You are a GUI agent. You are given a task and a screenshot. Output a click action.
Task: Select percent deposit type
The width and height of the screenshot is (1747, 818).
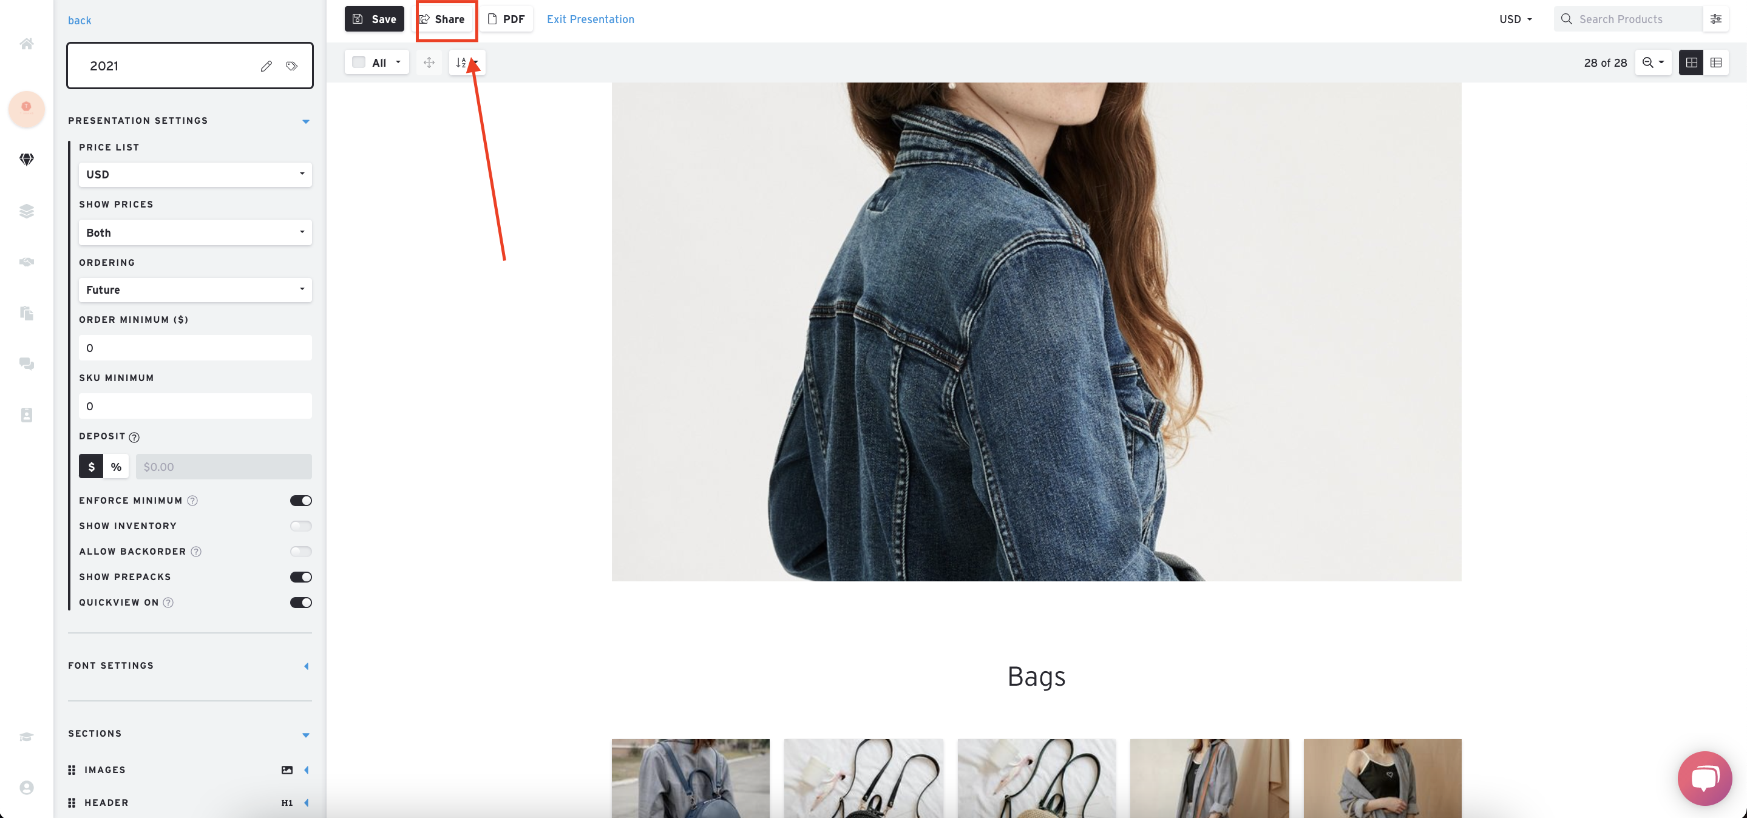pos(116,467)
